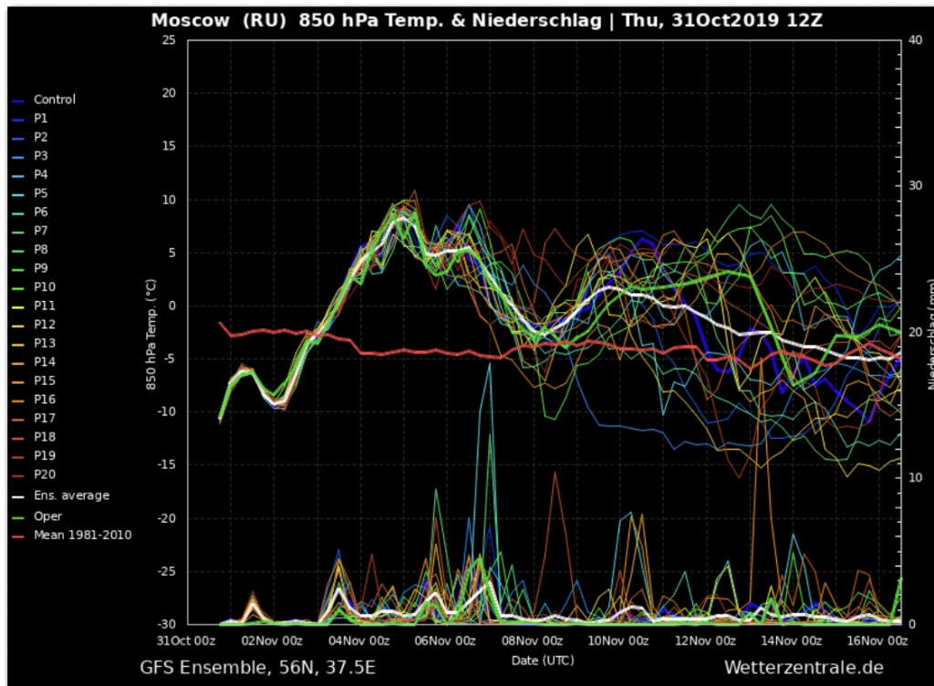Select the P5 legend label

41,193
